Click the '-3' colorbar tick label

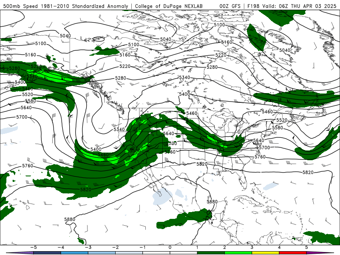88,247
